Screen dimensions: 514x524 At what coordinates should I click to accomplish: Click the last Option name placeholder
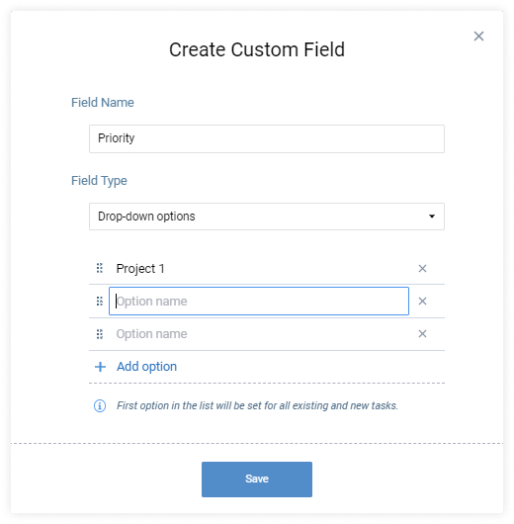151,334
